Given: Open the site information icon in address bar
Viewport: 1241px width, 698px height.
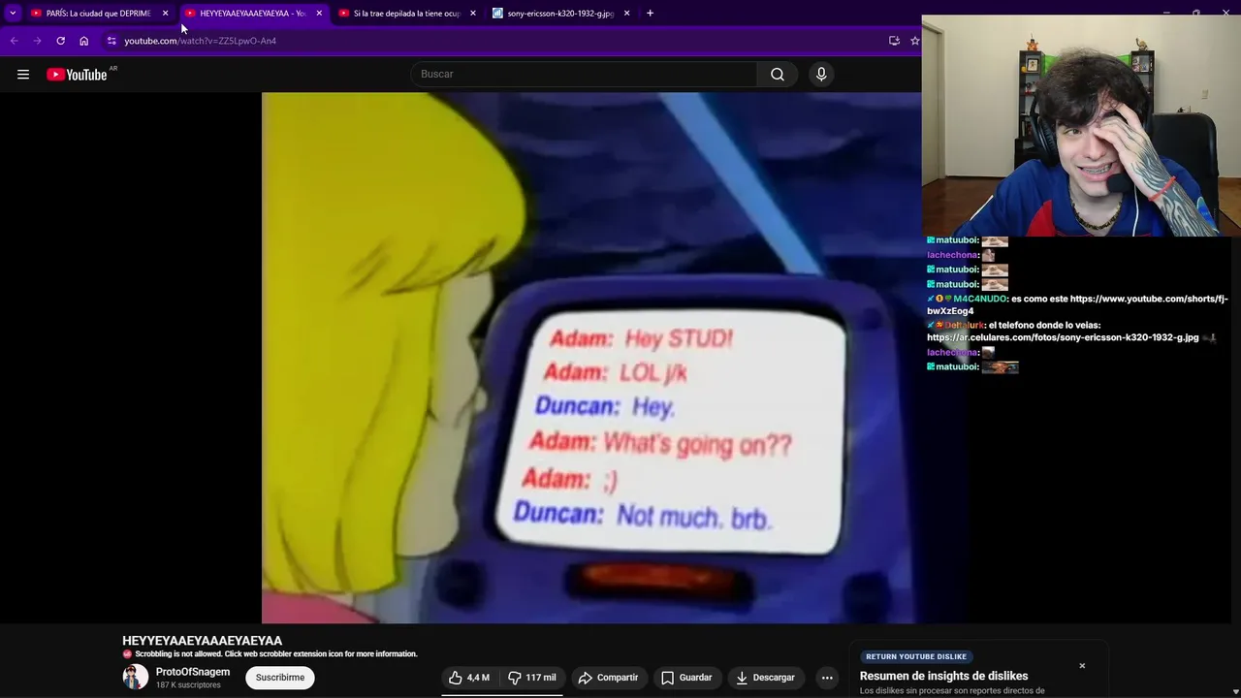Looking at the screenshot, I should (111, 41).
